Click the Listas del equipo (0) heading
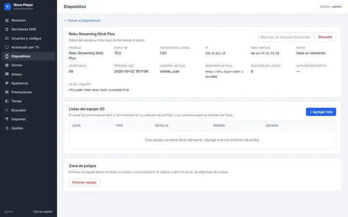The image size is (348, 217). click(x=87, y=109)
